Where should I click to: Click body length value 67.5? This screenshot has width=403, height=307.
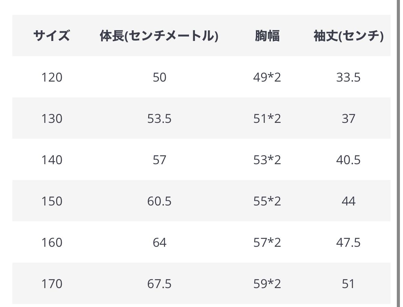click(x=159, y=284)
